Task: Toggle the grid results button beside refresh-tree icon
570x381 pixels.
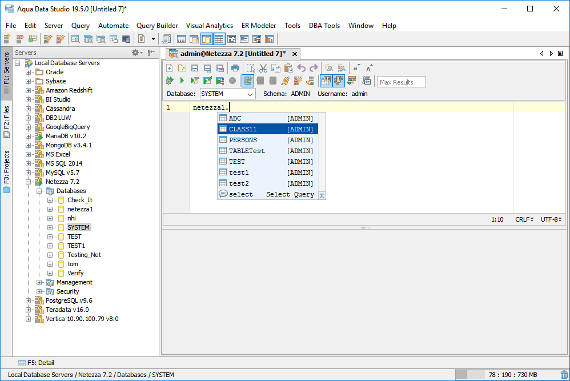Action: pyautogui.click(x=326, y=81)
